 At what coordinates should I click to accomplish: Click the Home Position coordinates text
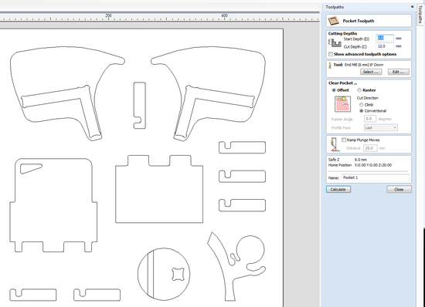tap(373, 165)
